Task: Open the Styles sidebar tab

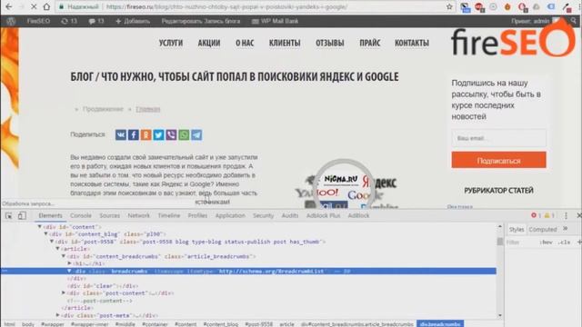Action: 517,230
